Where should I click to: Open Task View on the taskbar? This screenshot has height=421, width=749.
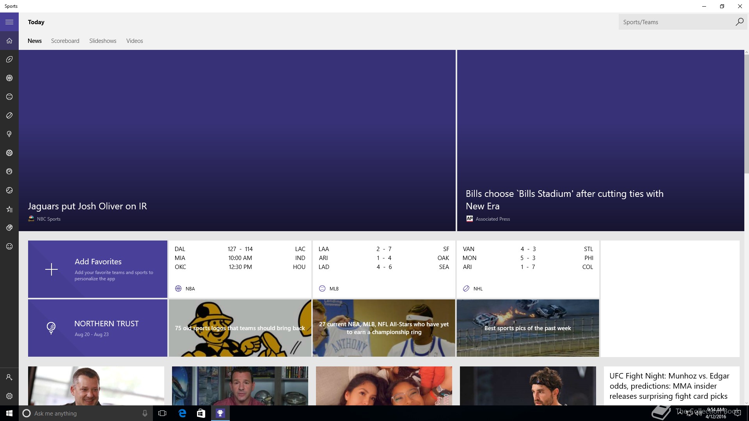pos(162,413)
